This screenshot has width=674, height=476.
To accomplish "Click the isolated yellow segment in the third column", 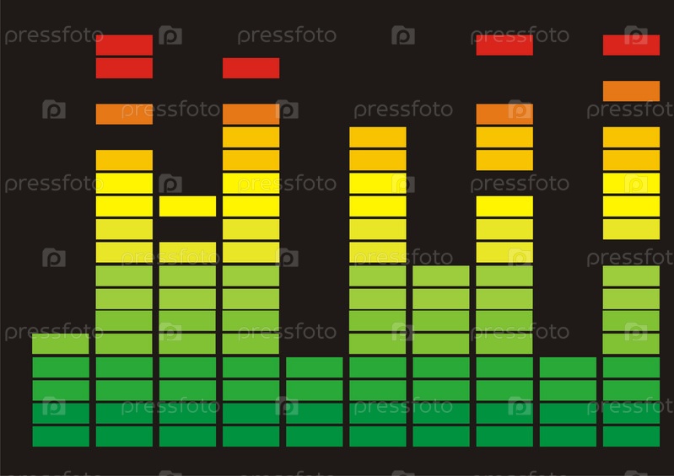I will 187,206.
